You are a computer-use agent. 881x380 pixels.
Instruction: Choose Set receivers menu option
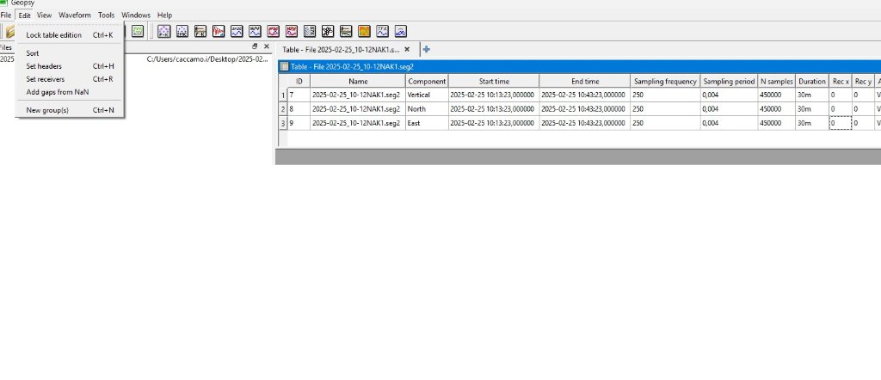pos(46,79)
